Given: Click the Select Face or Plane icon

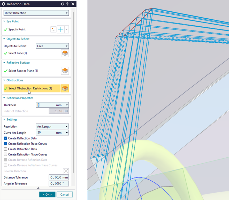Looking at the screenshot, I should point(65,71).
